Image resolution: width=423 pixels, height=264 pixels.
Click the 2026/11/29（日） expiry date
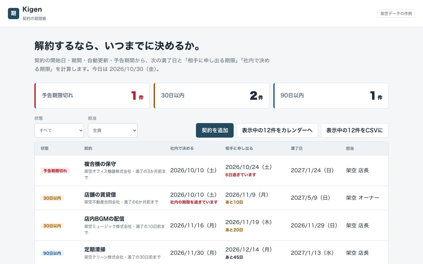pyautogui.click(x=316, y=225)
